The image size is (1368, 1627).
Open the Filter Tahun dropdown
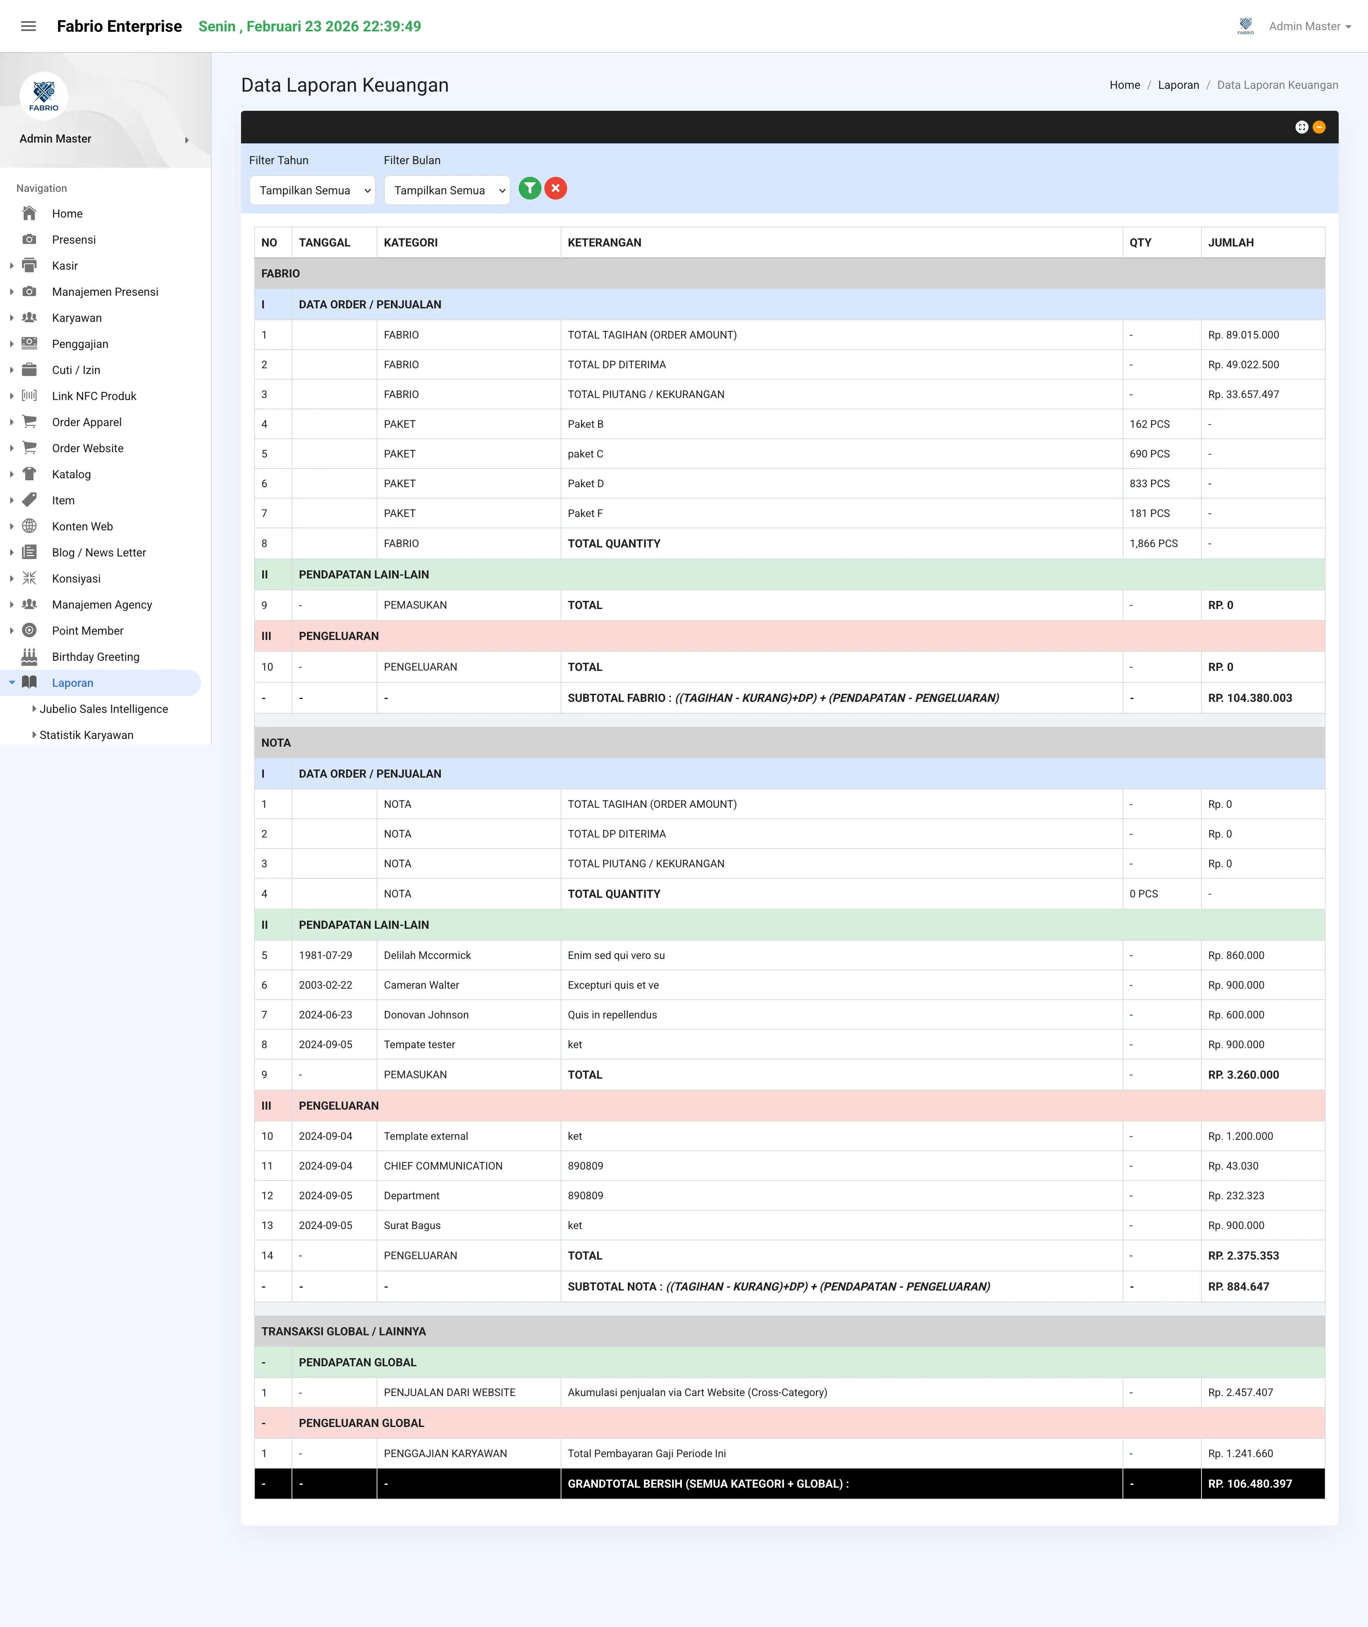tap(313, 190)
